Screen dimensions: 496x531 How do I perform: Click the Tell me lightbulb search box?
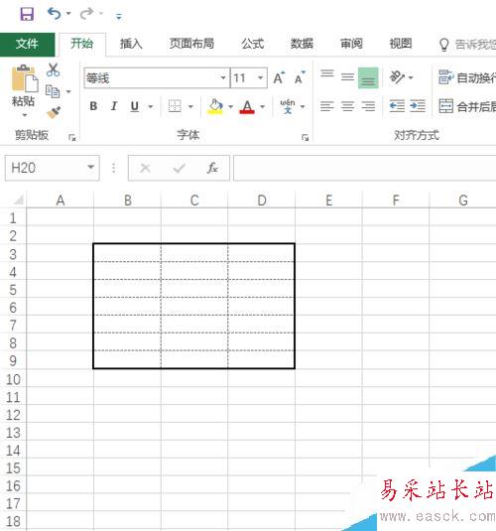tap(467, 45)
